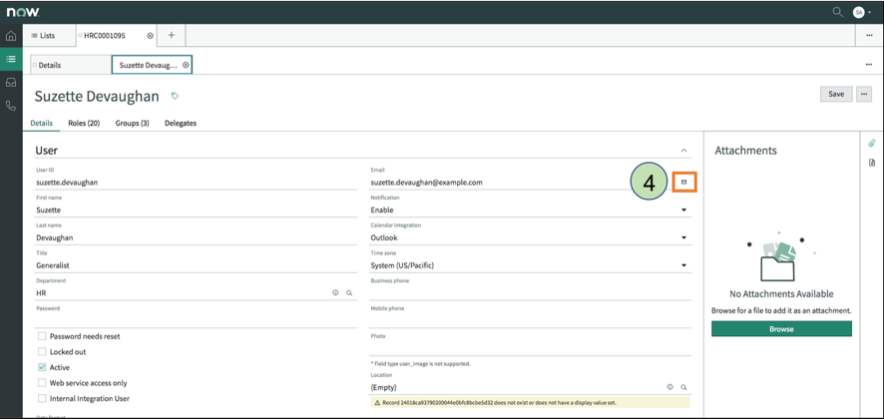Click the First name field

tap(196, 209)
